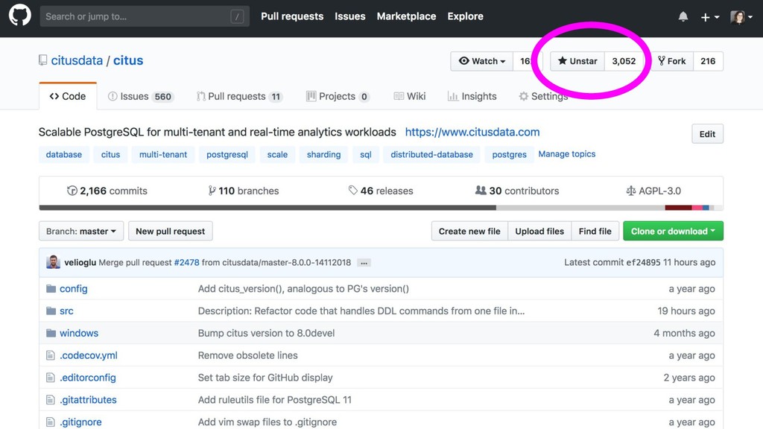Open Pull requests in top navigation
Viewport: 763px width, 429px height.
(292, 16)
